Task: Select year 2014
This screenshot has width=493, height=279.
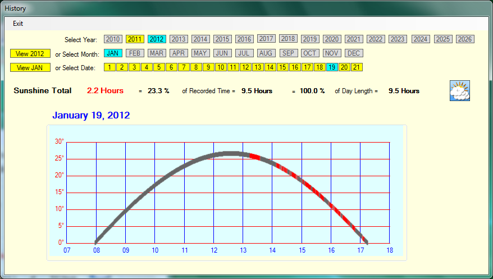Action: (200, 39)
